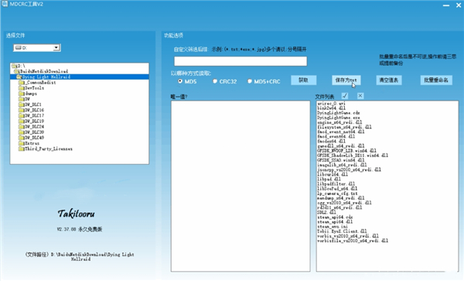The image size is (464, 281).
Task: Click the check-all icon above the file list
Action: point(345,96)
